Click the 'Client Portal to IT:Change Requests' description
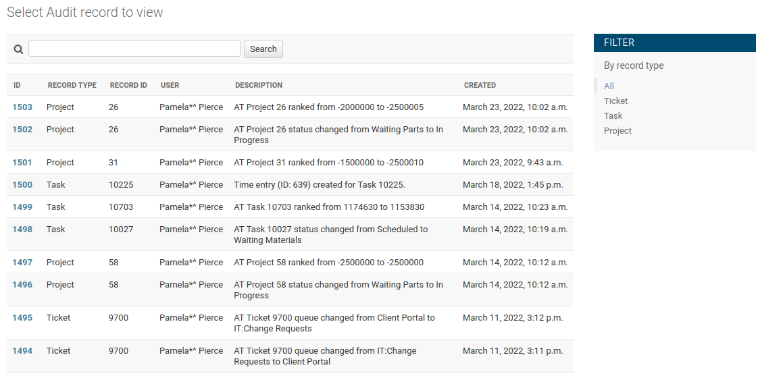 (334, 323)
